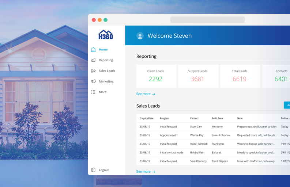Click the Contact column header
Image resolution: width=290 pixels, height=187 pixels.
[x=194, y=118]
